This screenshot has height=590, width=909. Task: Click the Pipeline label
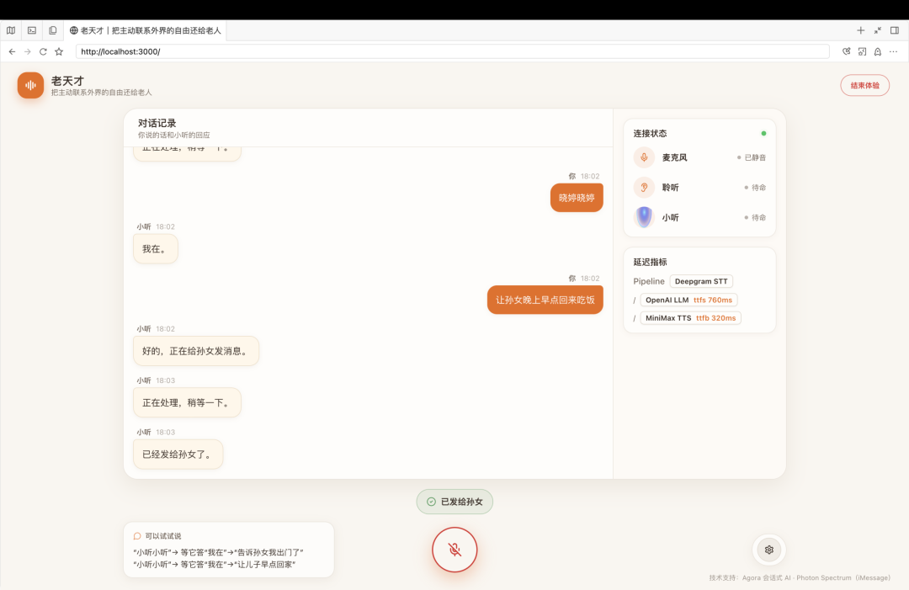[x=649, y=281]
